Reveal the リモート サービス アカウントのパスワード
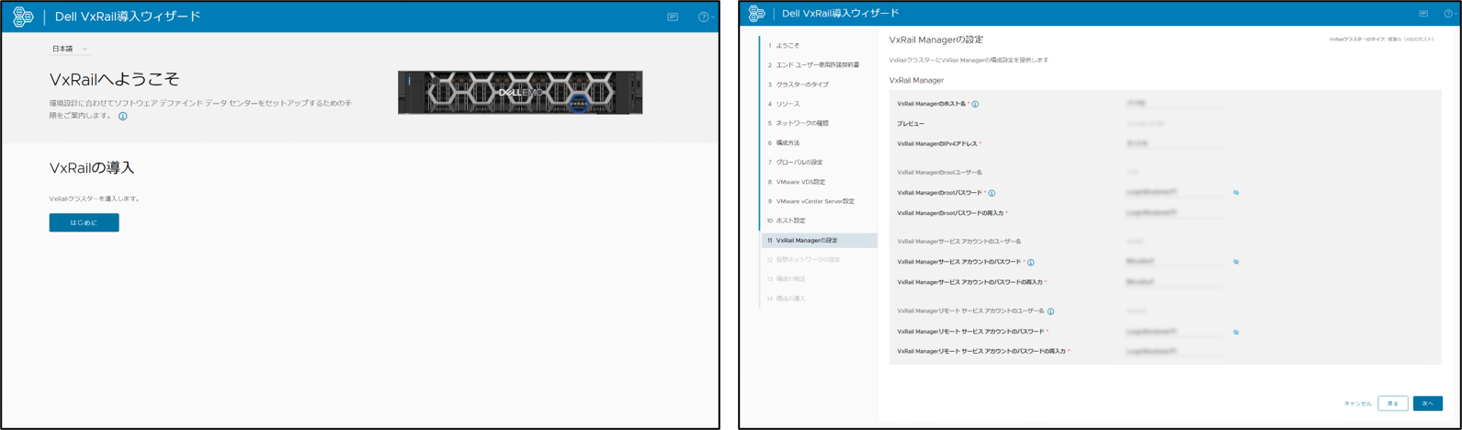 pos(1236,332)
